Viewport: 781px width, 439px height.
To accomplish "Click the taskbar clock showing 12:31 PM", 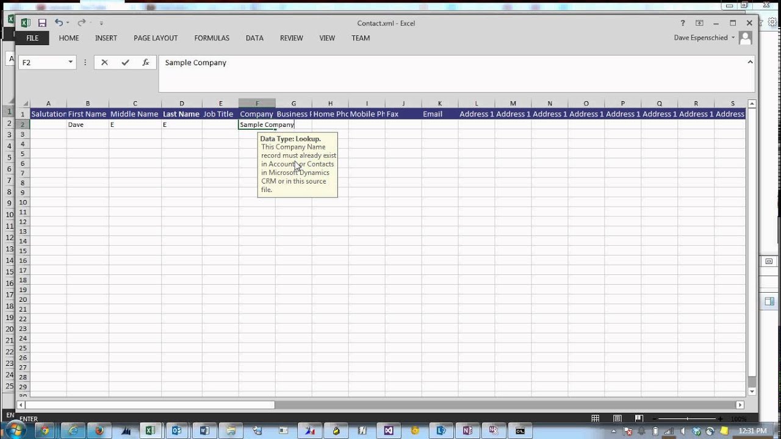I will 752,431.
